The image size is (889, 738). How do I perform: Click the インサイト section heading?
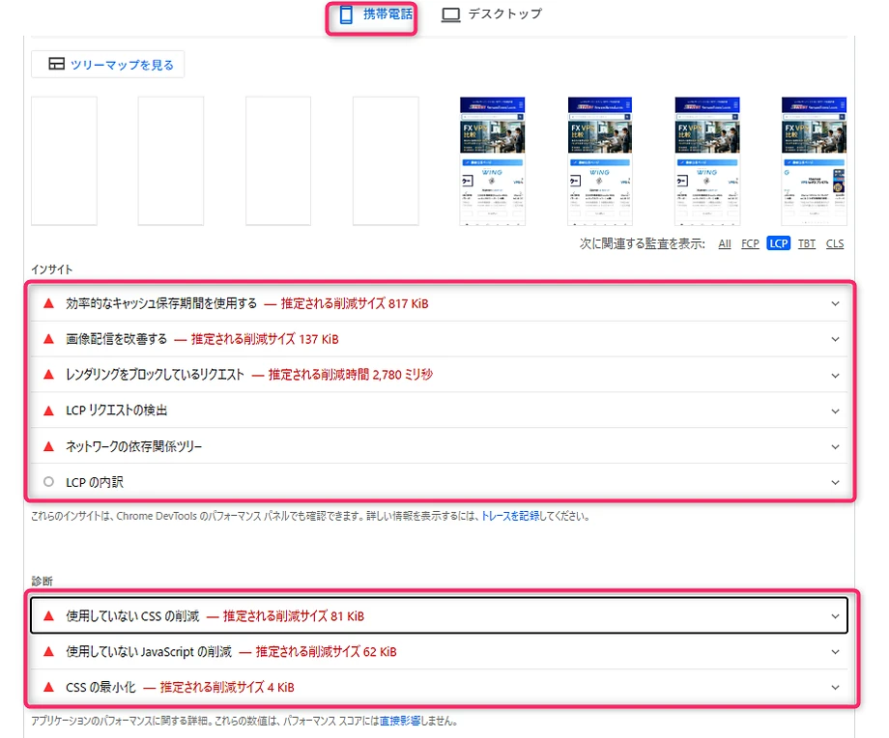pyautogui.click(x=51, y=270)
